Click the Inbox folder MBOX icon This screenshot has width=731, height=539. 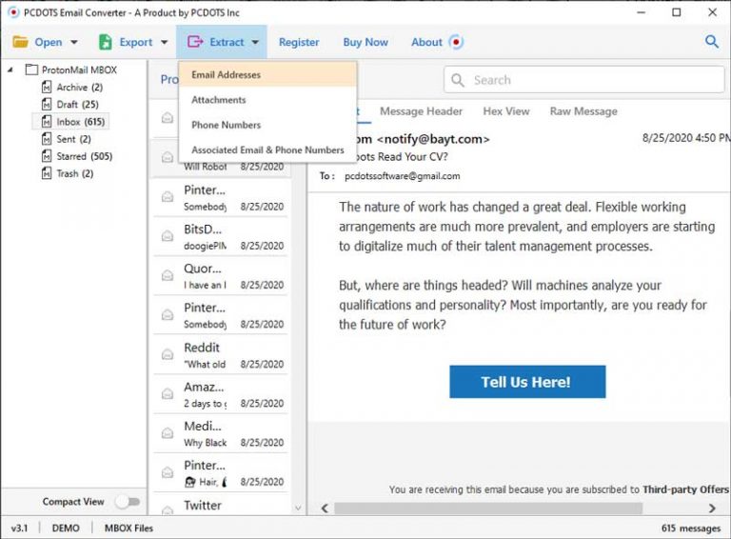(47, 122)
